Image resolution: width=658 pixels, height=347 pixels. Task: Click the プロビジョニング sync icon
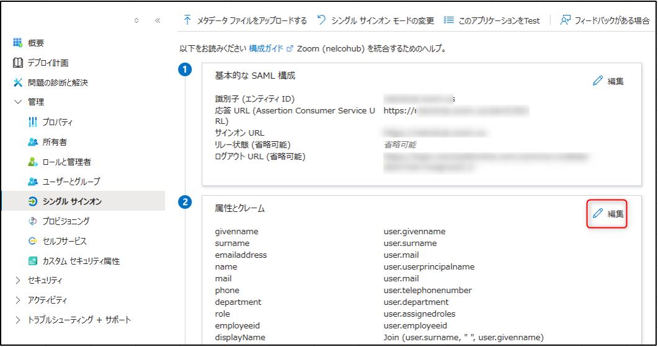click(33, 221)
